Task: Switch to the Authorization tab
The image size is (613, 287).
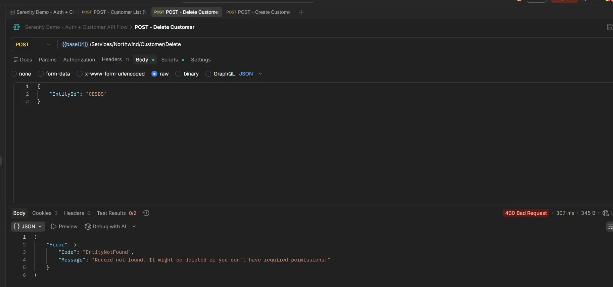Action: pos(79,60)
